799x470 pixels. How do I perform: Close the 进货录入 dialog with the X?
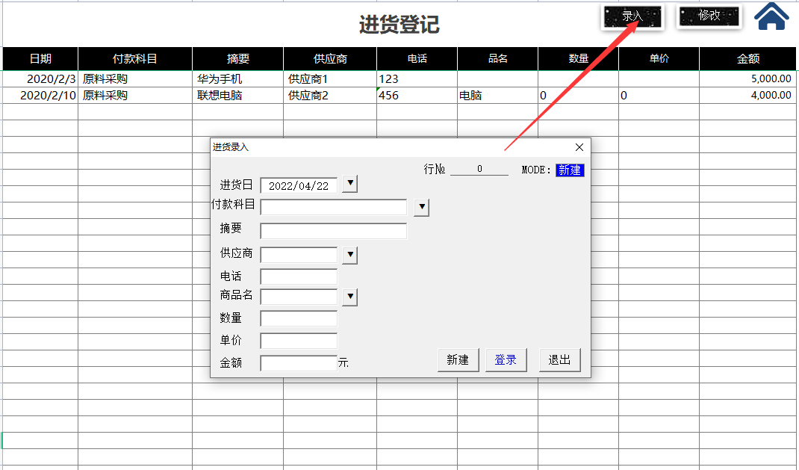pyautogui.click(x=579, y=147)
